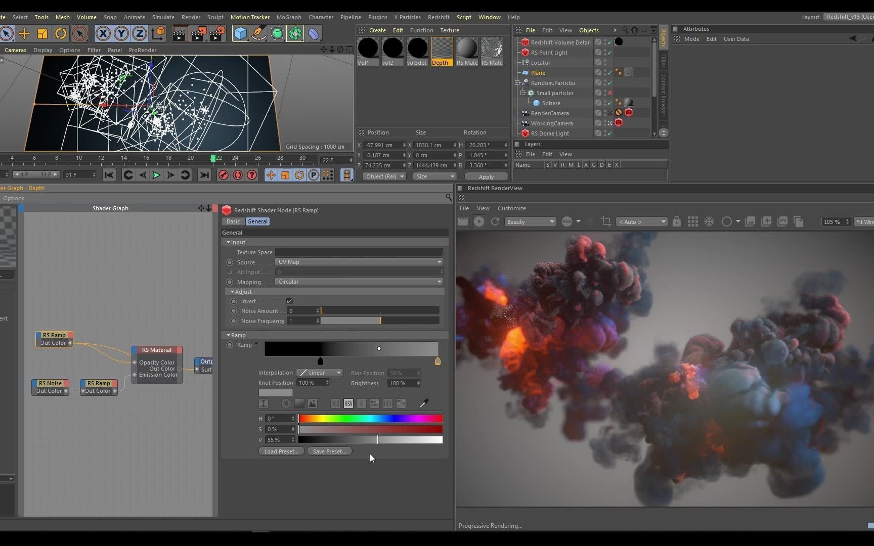Image resolution: width=874 pixels, height=546 pixels.
Task: Click Apply in the coordinates panel
Action: coord(486,176)
